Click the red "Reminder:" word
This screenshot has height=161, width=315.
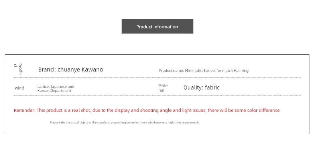(24, 110)
